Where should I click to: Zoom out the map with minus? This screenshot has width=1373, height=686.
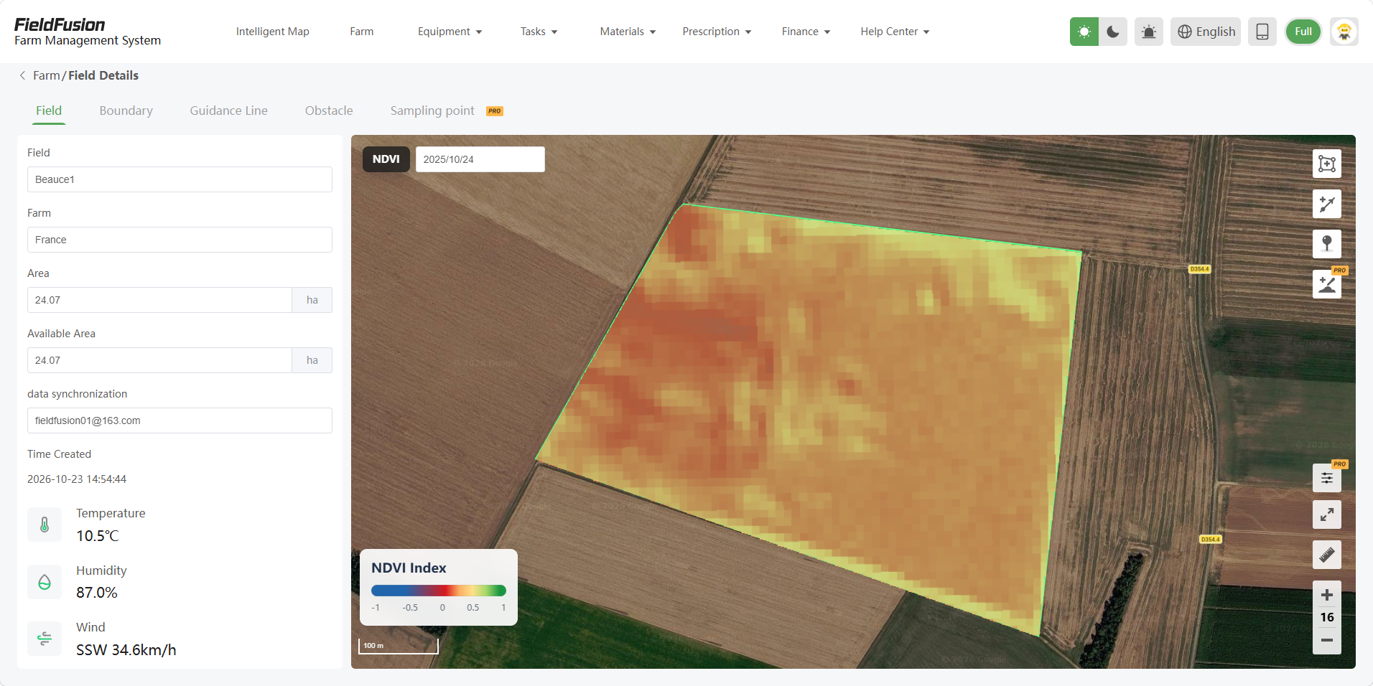(x=1326, y=640)
